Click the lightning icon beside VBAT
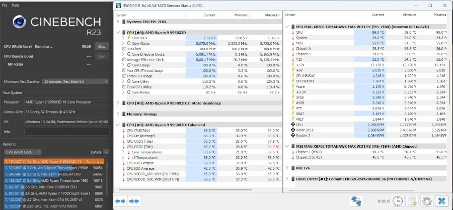453x210 pixels. [293, 114]
